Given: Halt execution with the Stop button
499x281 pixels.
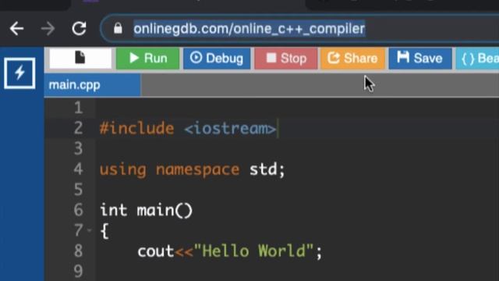Looking at the screenshot, I should click(286, 59).
